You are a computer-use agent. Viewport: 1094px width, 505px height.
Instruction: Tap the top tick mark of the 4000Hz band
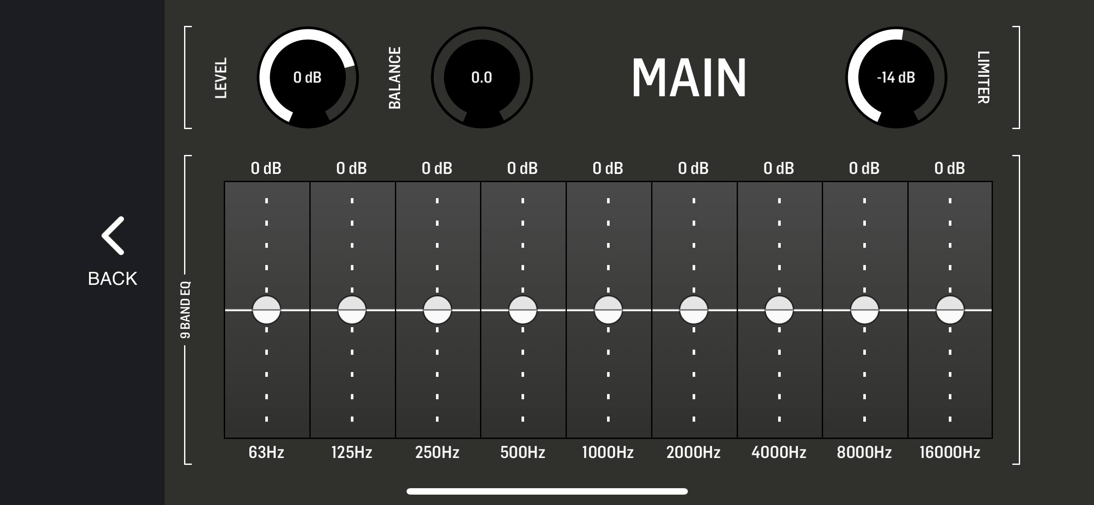(x=779, y=201)
